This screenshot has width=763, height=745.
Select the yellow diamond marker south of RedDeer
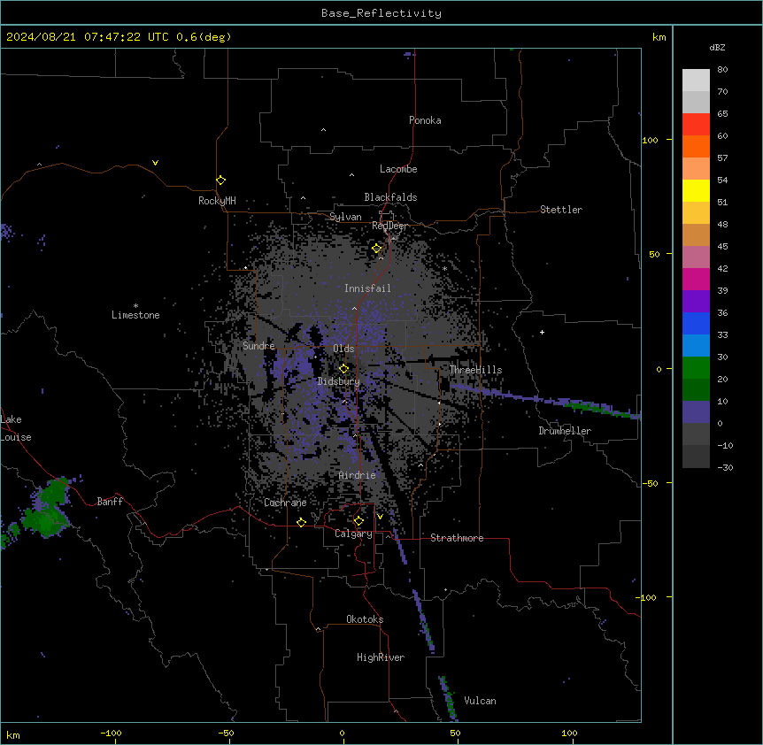[376, 249]
